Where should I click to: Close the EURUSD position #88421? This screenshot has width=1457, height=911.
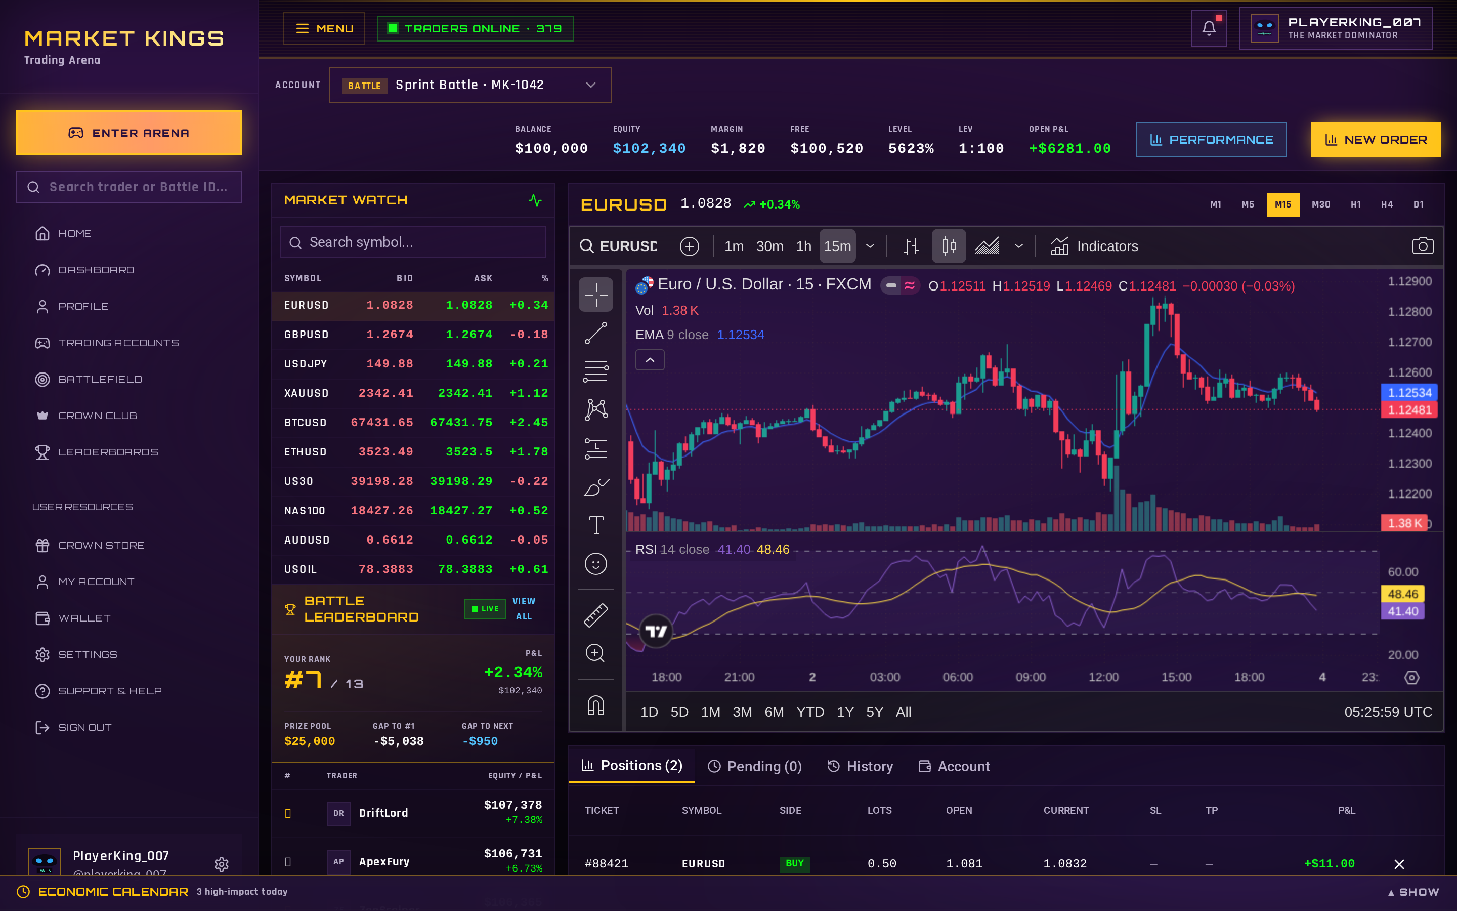(1399, 864)
